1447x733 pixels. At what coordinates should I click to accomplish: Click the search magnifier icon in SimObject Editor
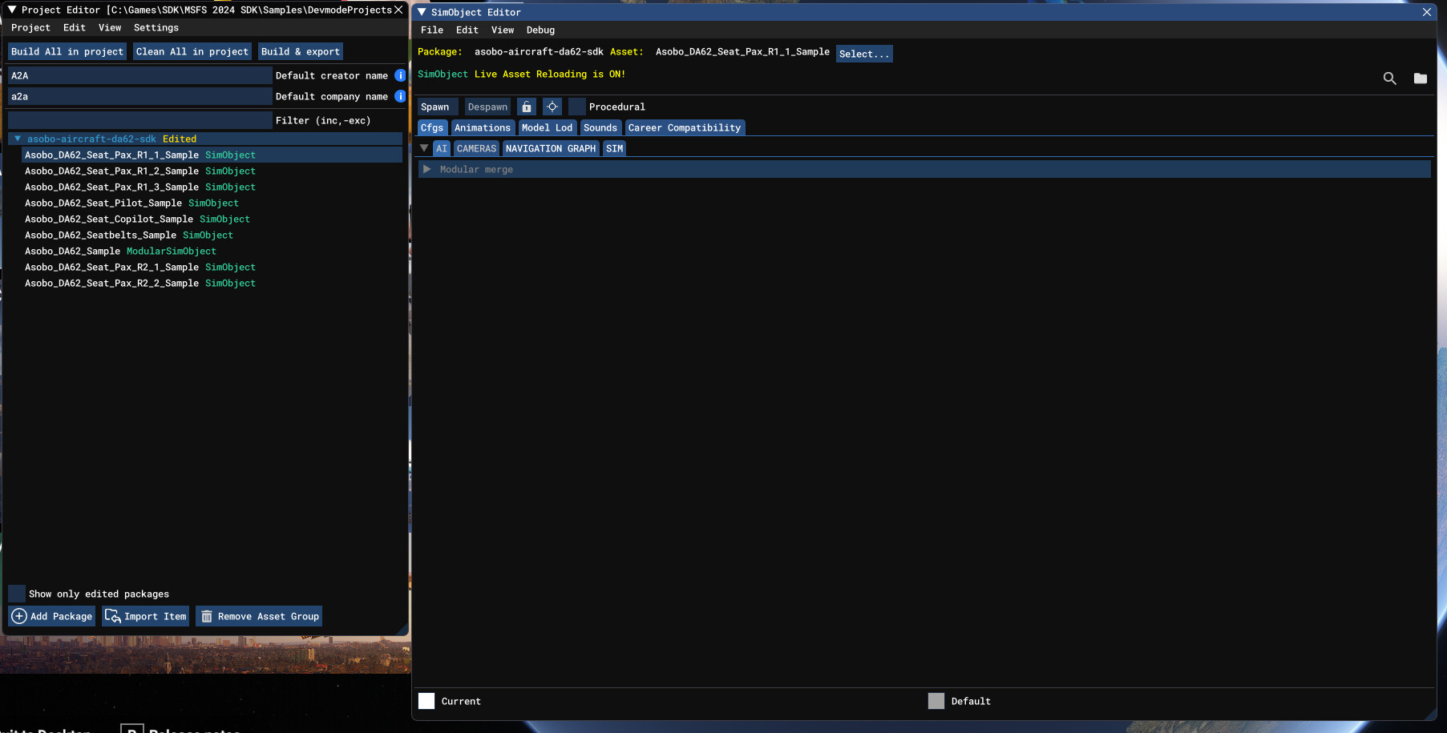pos(1389,78)
